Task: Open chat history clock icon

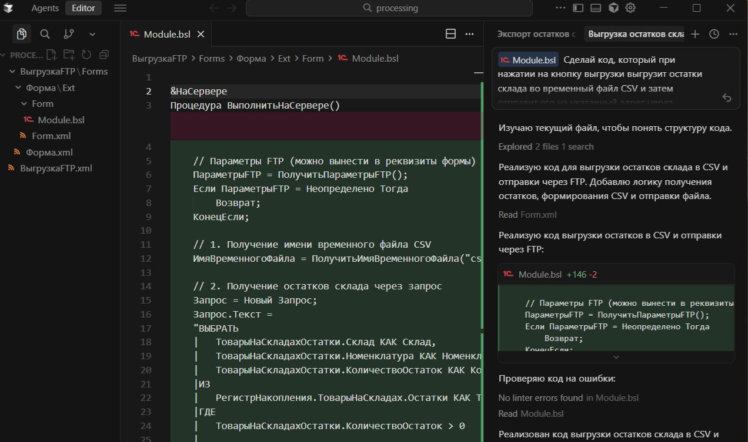Action: coord(714,34)
